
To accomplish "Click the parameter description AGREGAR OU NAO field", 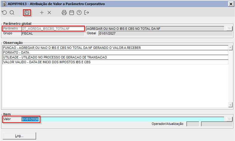I will pyautogui.click(x=155, y=29).
